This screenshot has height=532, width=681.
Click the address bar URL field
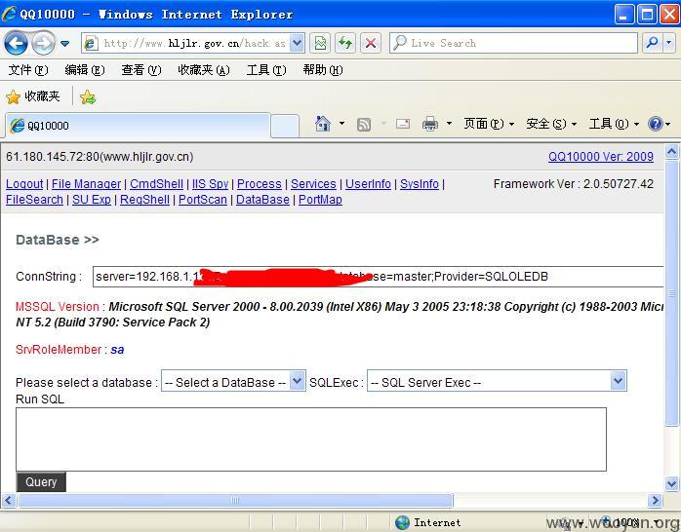click(x=194, y=43)
